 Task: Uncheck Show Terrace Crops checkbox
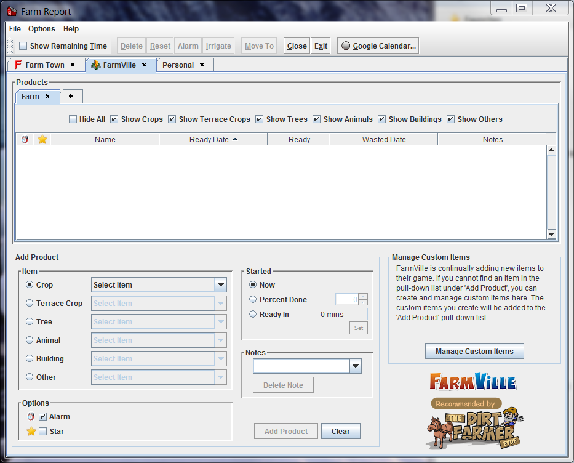172,119
